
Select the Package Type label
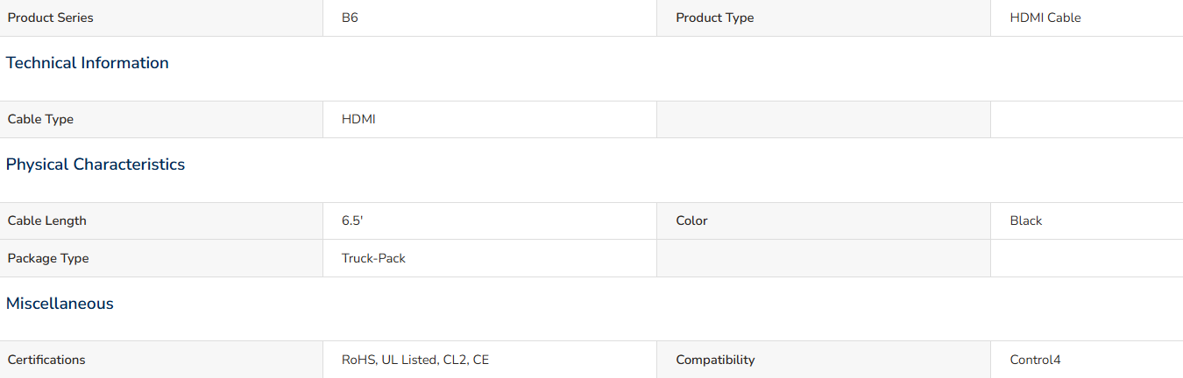point(48,258)
